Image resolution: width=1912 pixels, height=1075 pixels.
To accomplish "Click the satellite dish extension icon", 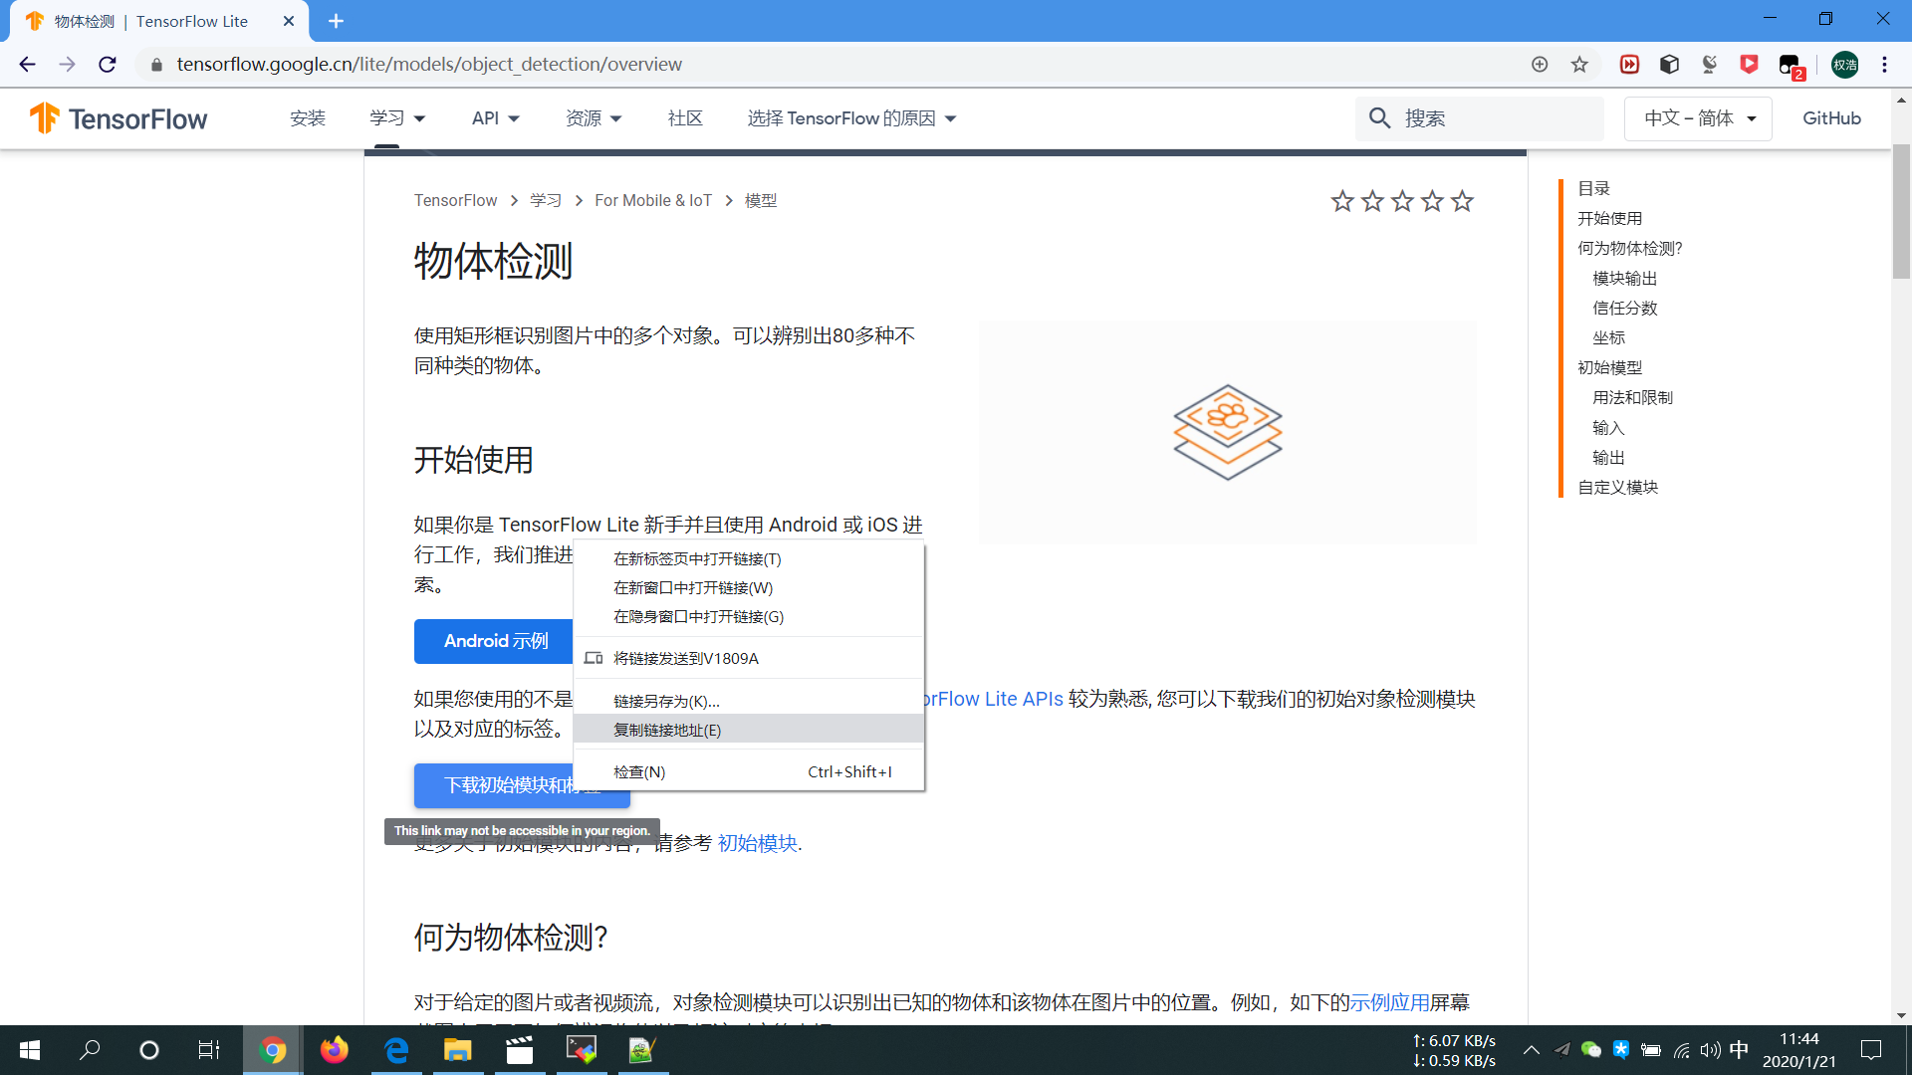I will point(1709,64).
